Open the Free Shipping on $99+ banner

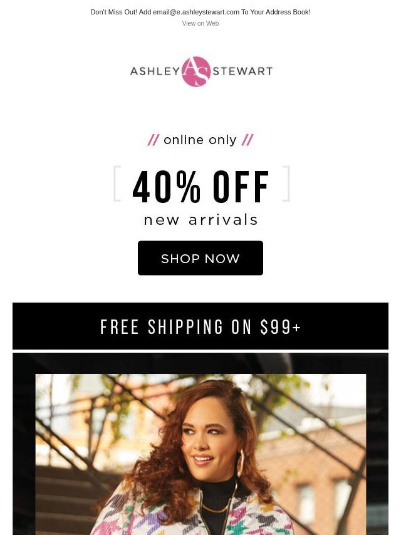[x=200, y=326]
